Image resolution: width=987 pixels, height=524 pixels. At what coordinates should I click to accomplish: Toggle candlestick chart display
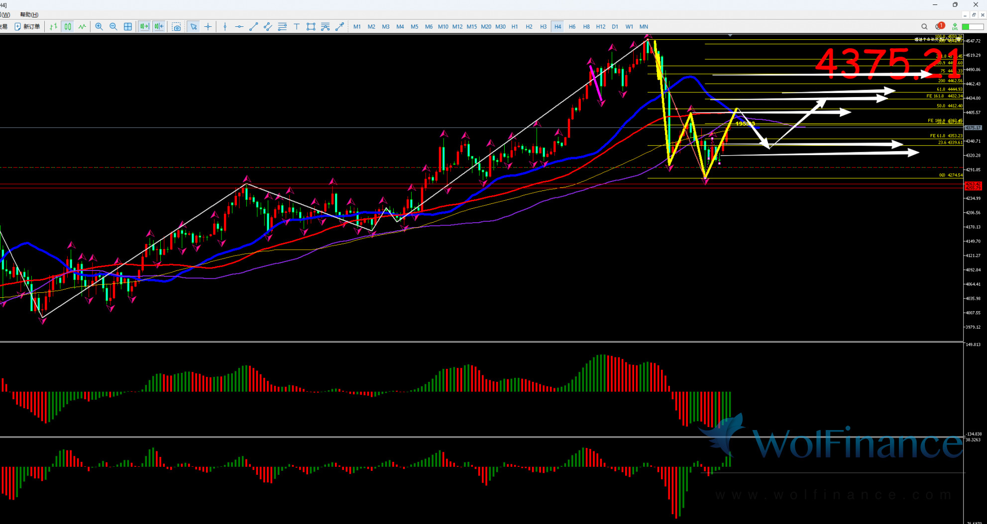click(x=68, y=27)
